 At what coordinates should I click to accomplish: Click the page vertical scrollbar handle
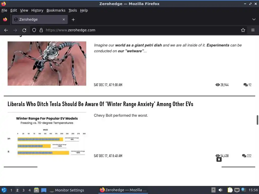[257, 120]
